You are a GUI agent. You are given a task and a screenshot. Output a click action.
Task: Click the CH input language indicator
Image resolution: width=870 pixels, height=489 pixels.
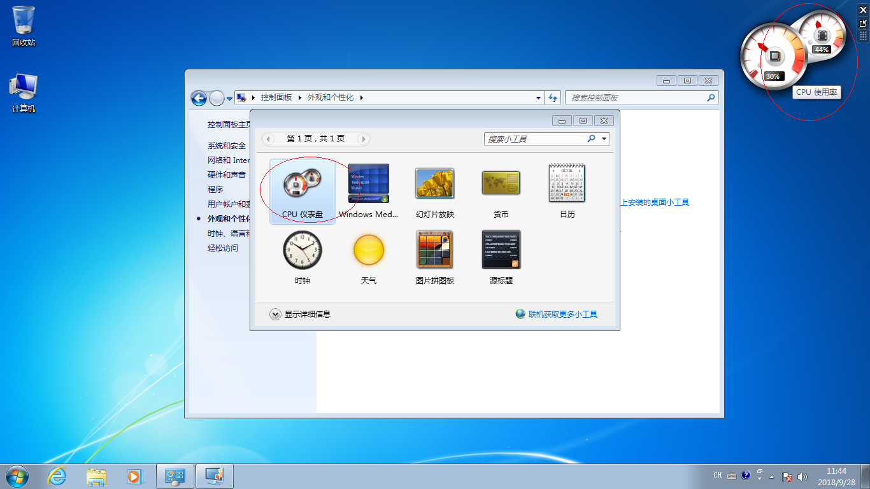[x=718, y=476]
